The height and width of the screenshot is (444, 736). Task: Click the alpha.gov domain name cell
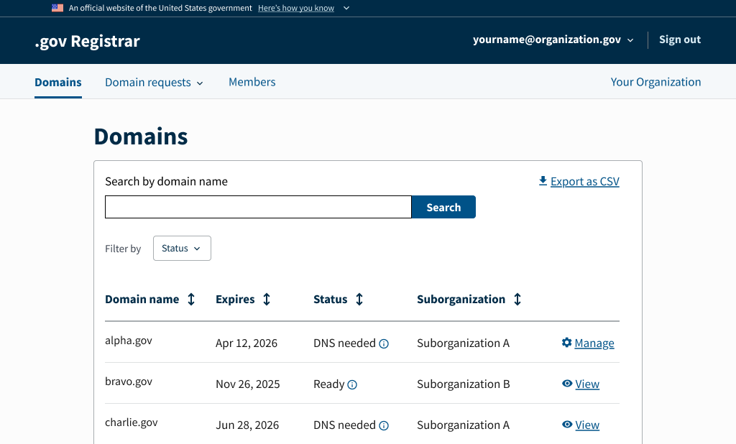coord(129,341)
